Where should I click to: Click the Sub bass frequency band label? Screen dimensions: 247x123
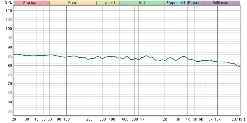point(31,3)
